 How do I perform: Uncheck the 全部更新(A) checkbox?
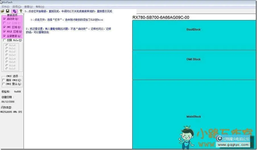(x=5, y=36)
